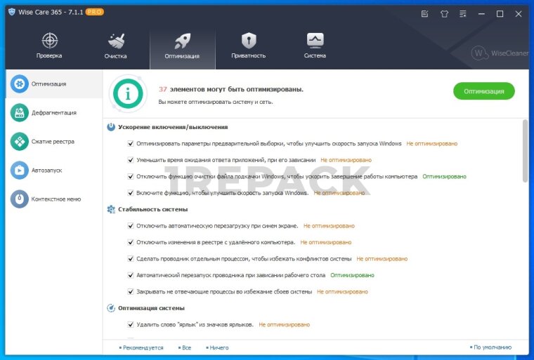Collapse the Стабильность системы section header
This screenshot has height=360, width=534.
pyautogui.click(x=111, y=209)
